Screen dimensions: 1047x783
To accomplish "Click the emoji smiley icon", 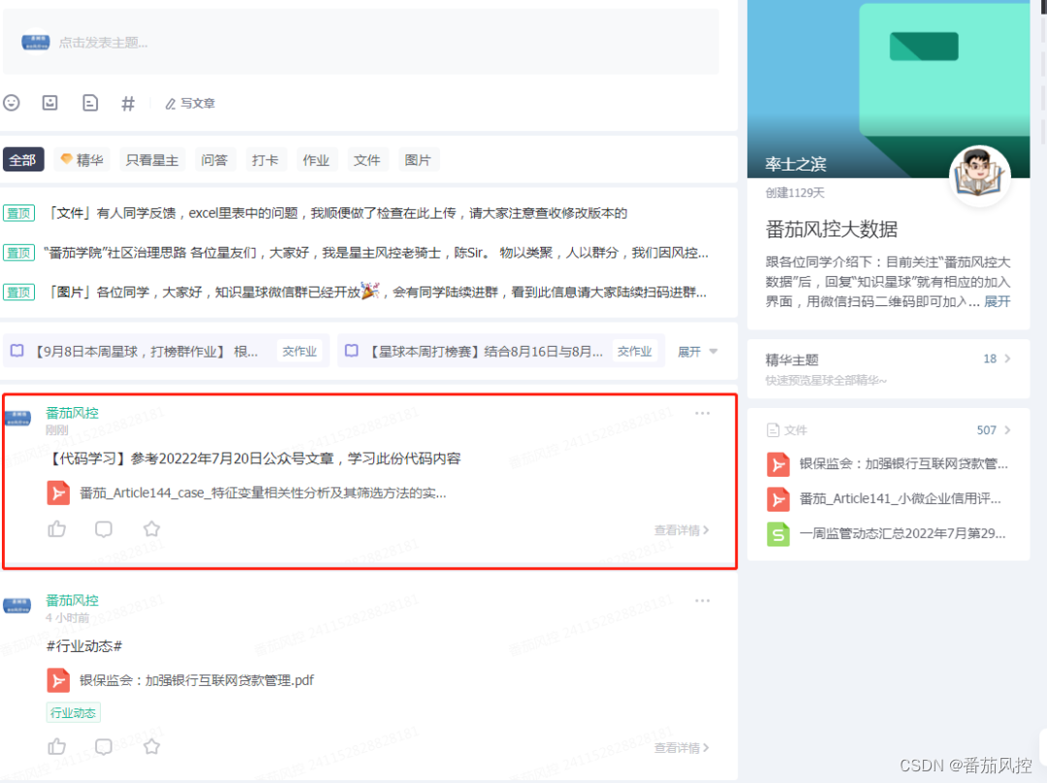I will point(12,103).
